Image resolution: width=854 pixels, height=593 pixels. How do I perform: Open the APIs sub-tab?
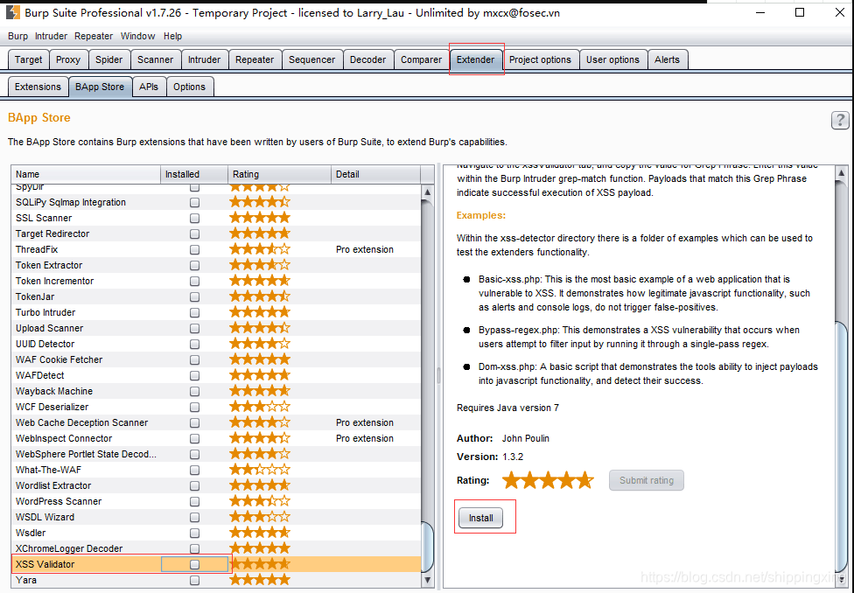(149, 87)
